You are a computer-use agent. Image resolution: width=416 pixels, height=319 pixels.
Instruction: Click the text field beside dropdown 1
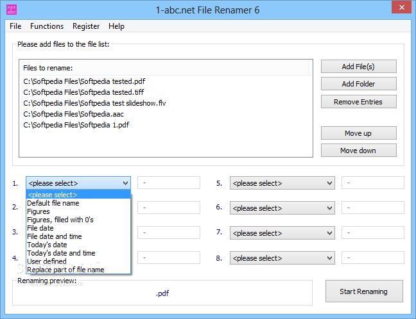coord(169,183)
